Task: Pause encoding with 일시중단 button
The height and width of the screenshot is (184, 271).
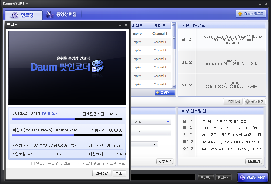Action: [102, 173]
